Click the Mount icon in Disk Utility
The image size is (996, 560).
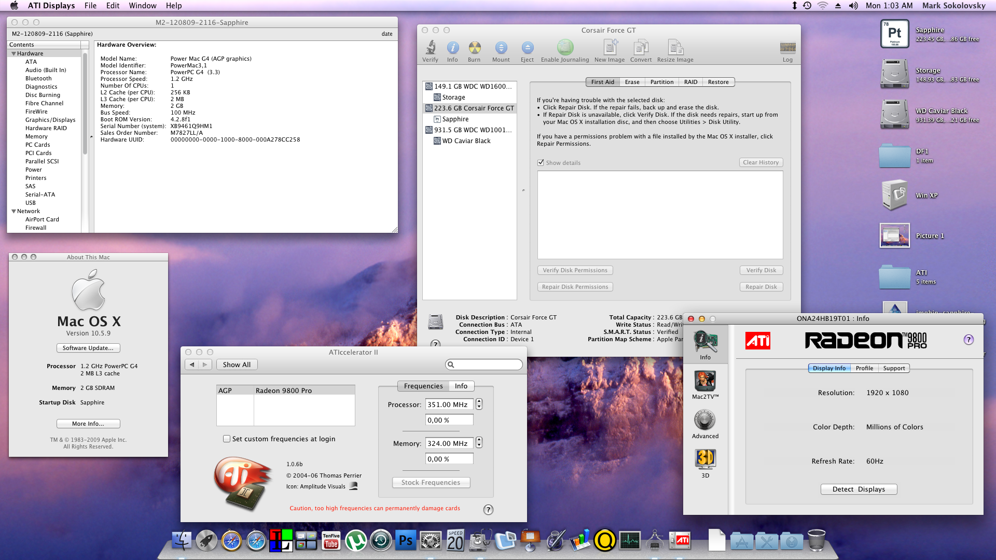[500, 49]
